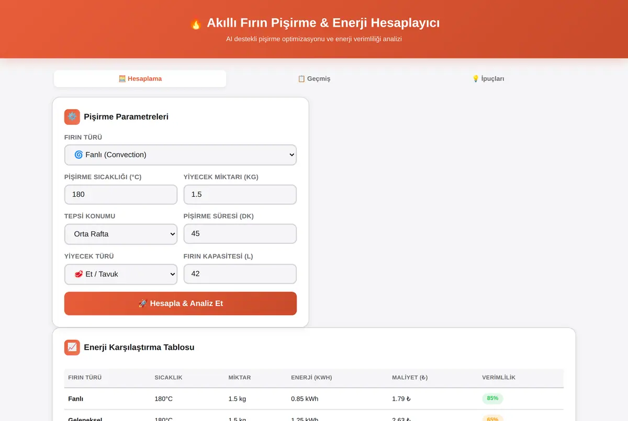Click the AI destekli pişirme optimizasyonu subtitle

(x=314, y=39)
